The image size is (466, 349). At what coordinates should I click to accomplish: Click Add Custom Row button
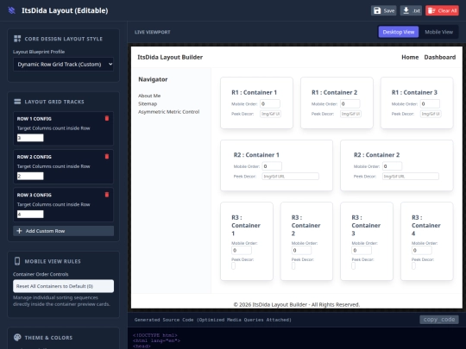point(63,231)
